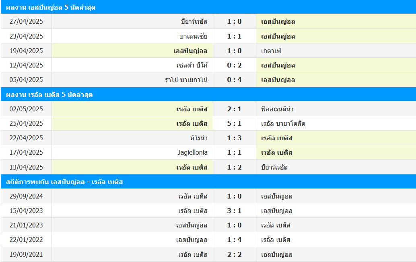Click the team name Jagiellonia
Viewport: 416px width, 262px height.
[x=193, y=153]
